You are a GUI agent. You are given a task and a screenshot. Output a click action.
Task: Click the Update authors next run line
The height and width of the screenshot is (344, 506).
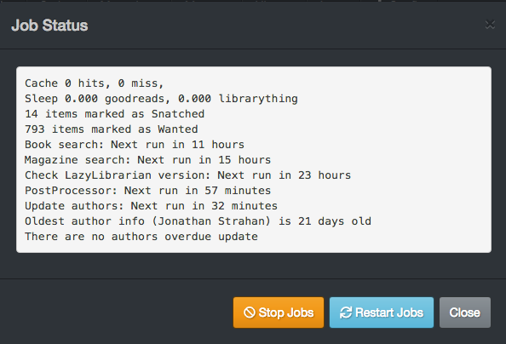[x=151, y=206]
